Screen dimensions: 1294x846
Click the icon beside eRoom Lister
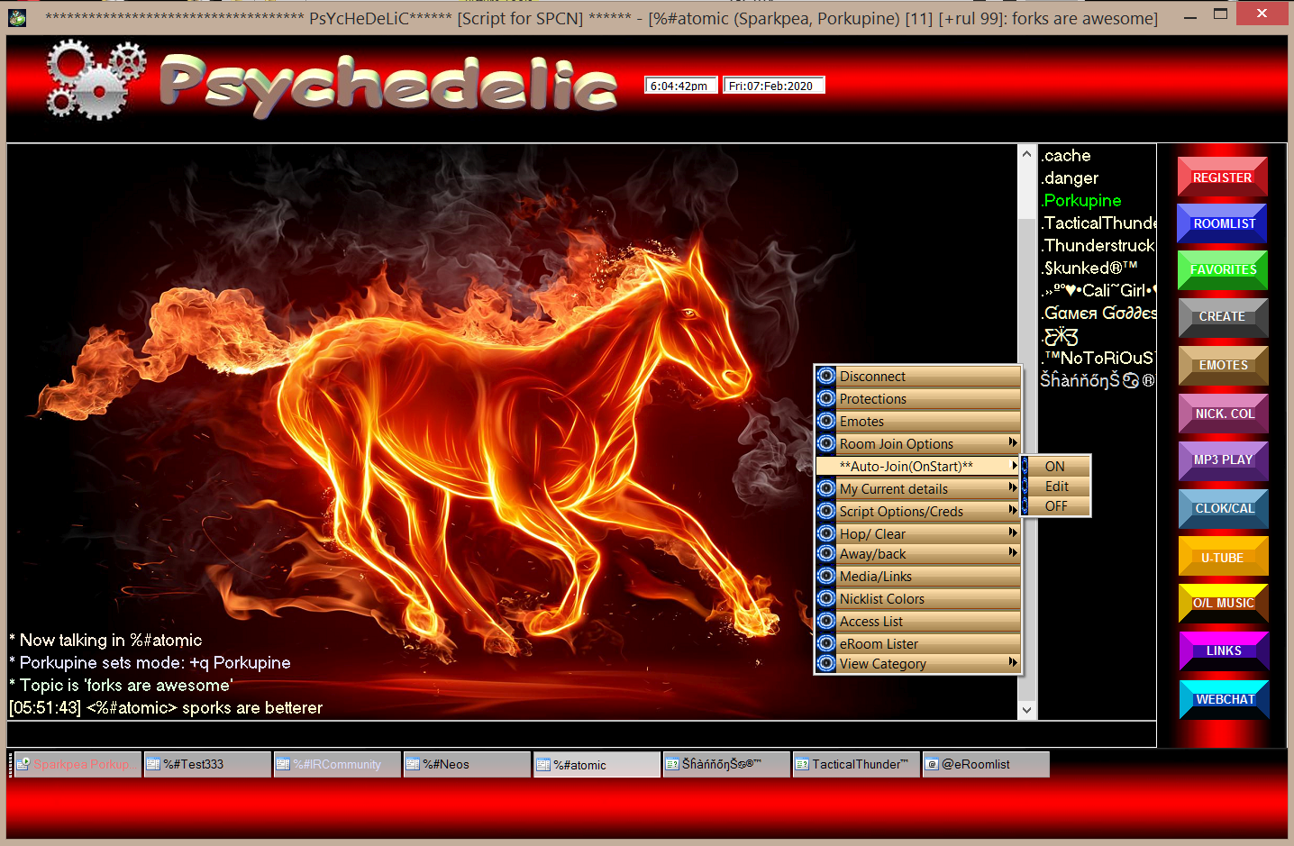tap(826, 643)
